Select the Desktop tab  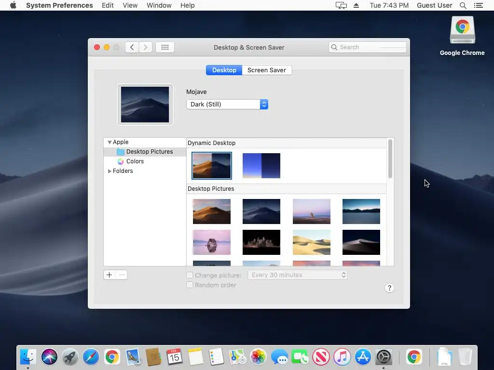[x=224, y=70]
